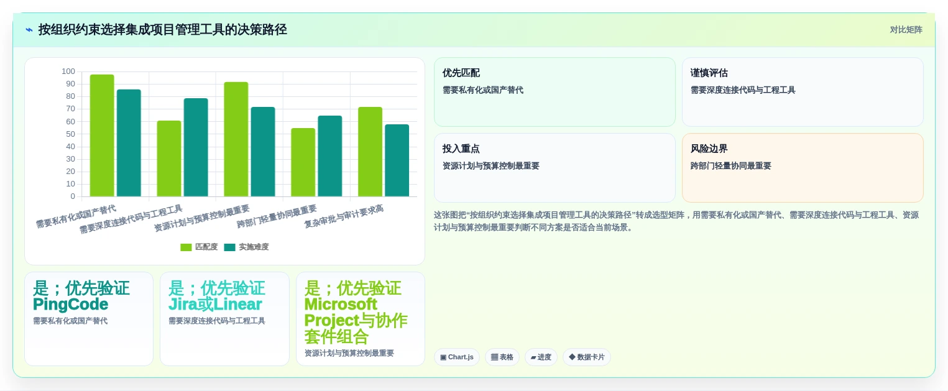Viewport: 948px width, 391px height.
Task: Click the Chart.js tag chip
Action: click(457, 357)
